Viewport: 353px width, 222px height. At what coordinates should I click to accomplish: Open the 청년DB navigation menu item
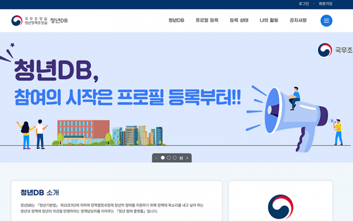[176, 21]
